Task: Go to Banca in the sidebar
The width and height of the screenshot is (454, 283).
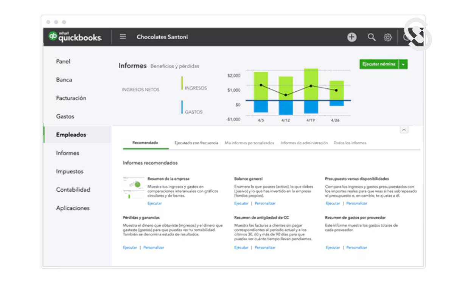Action: (x=64, y=80)
